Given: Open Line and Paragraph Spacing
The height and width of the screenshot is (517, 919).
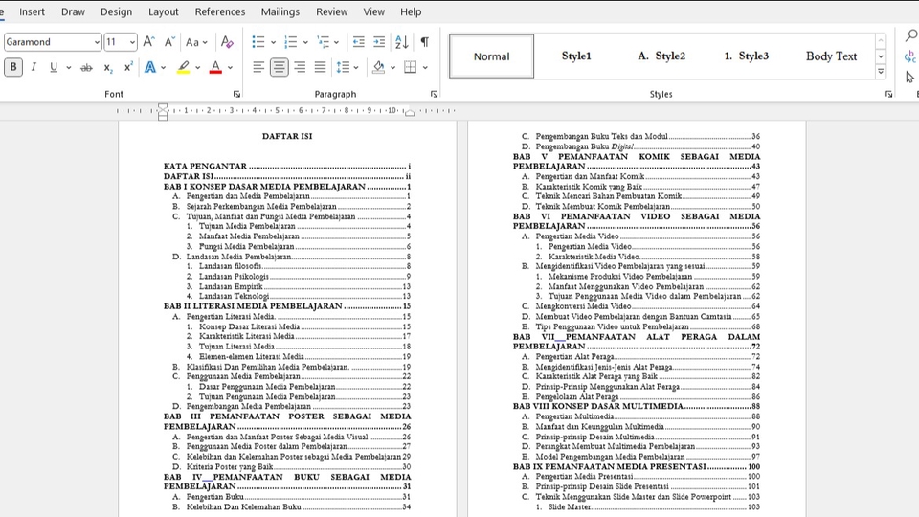Looking at the screenshot, I should coord(344,67).
